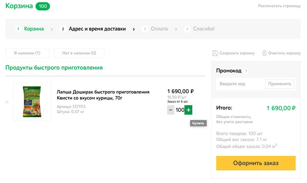
Task: Open 'Лапша Доширак быстрого приготовления' product link
Action: point(103,95)
